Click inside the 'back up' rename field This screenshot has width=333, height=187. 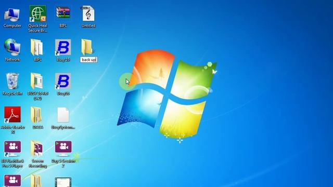(x=89, y=60)
